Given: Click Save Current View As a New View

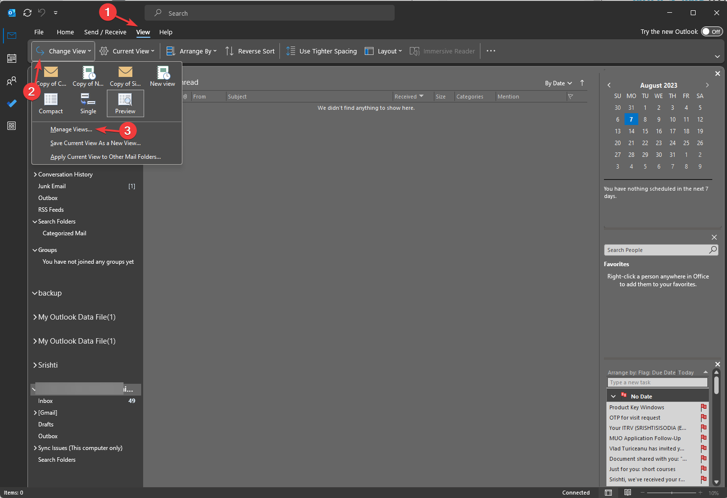Looking at the screenshot, I should point(95,143).
